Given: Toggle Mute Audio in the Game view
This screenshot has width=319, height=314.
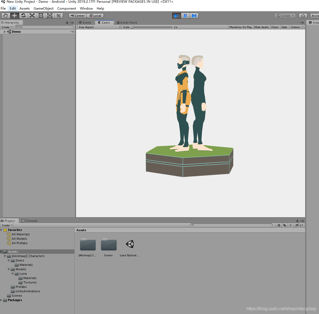Looking at the screenshot, I should [x=261, y=27].
